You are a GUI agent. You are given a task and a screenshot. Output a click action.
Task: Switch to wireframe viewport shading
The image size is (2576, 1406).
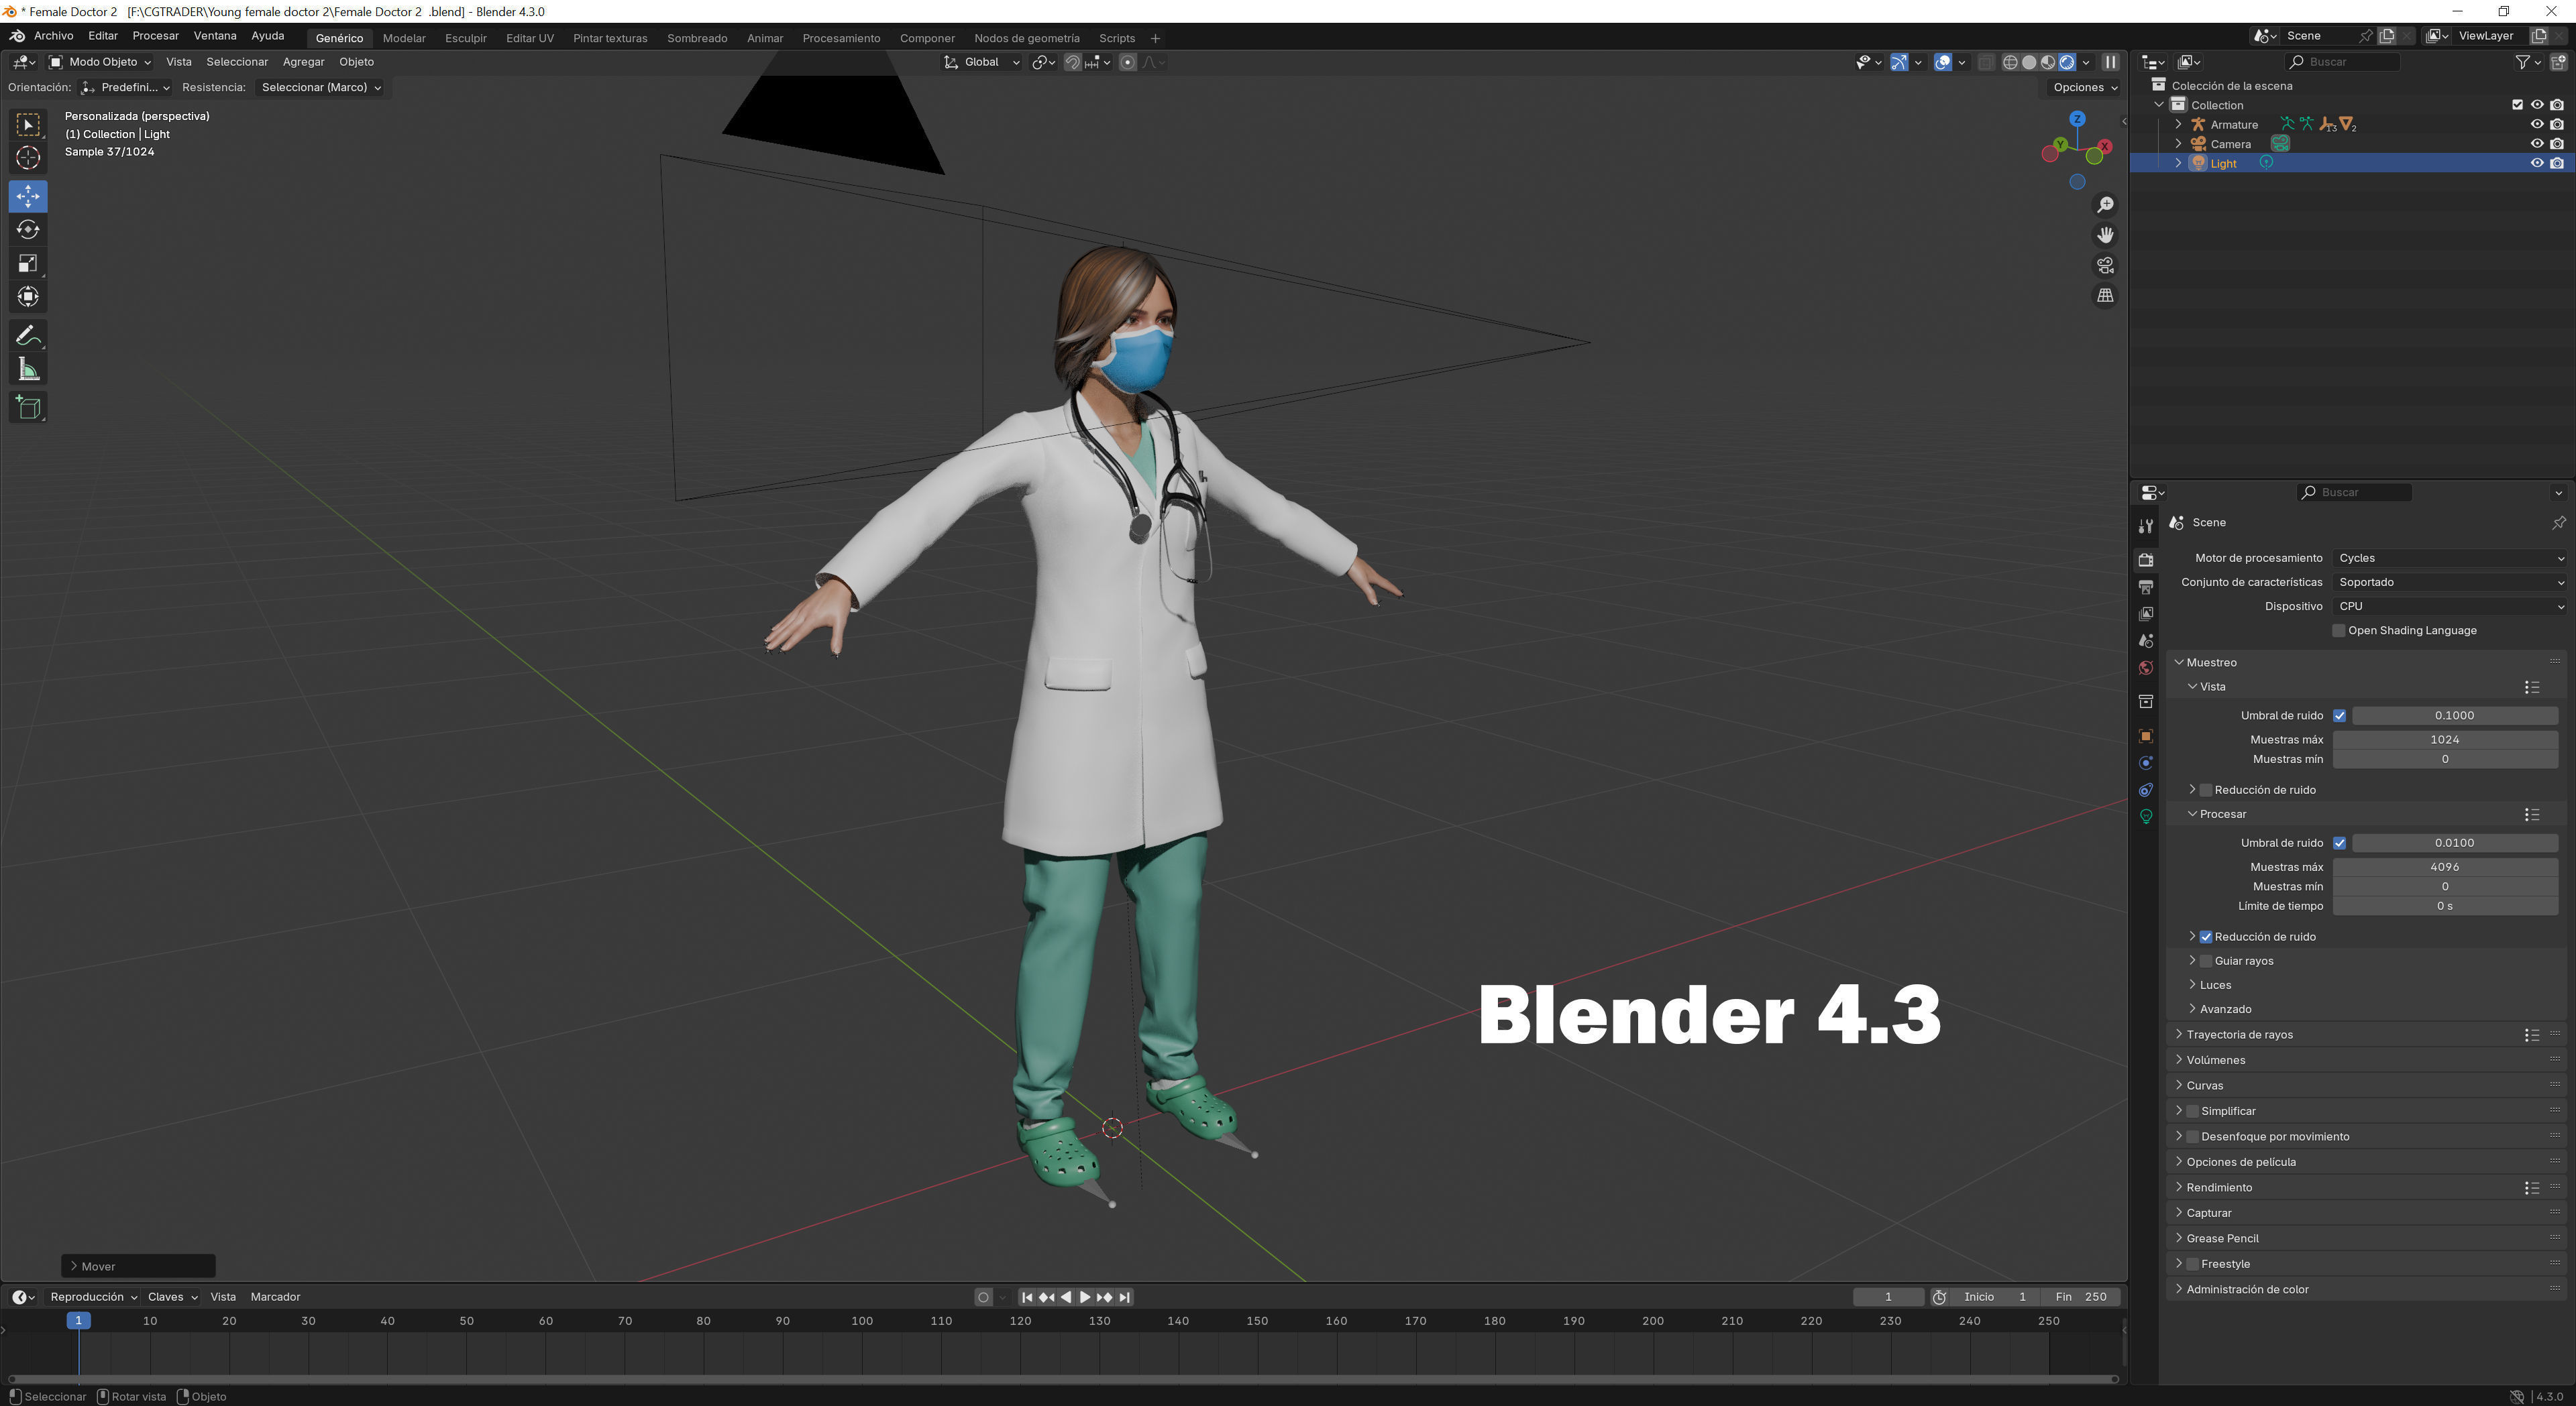(2010, 62)
